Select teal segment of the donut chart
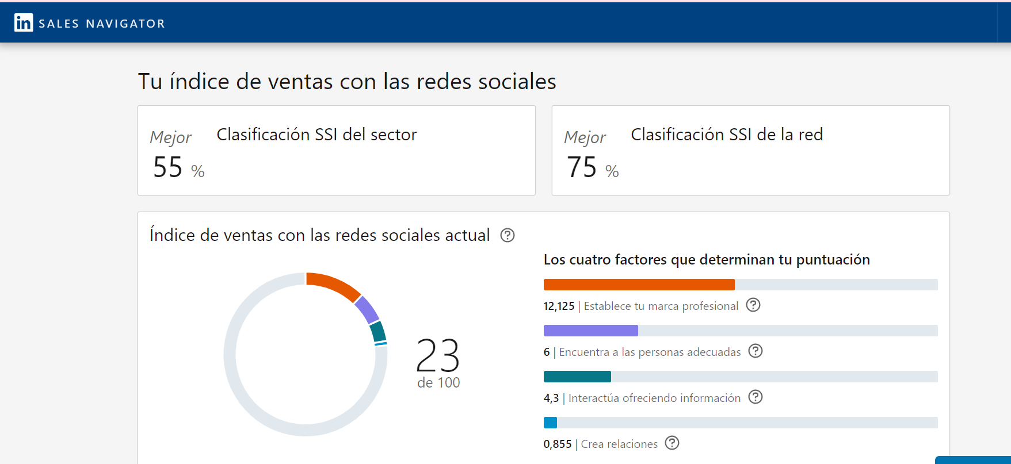This screenshot has height=464, width=1011. 378,332
